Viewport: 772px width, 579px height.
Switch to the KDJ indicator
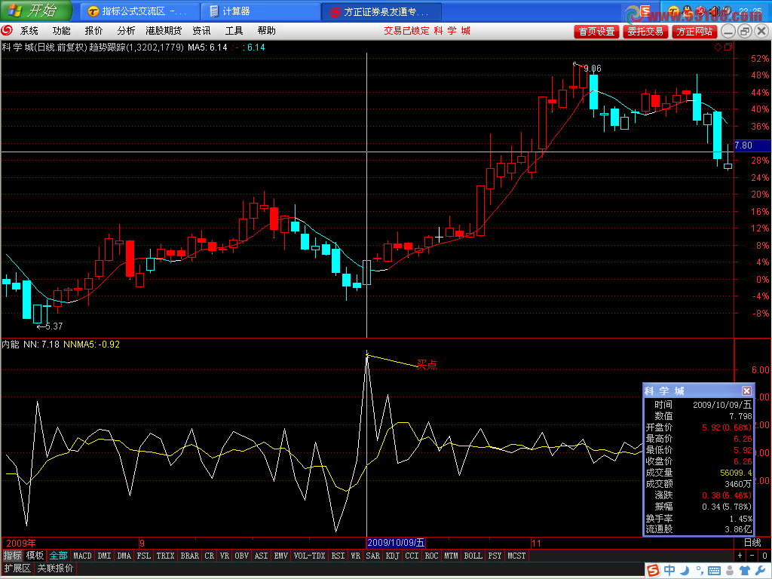[x=392, y=556]
